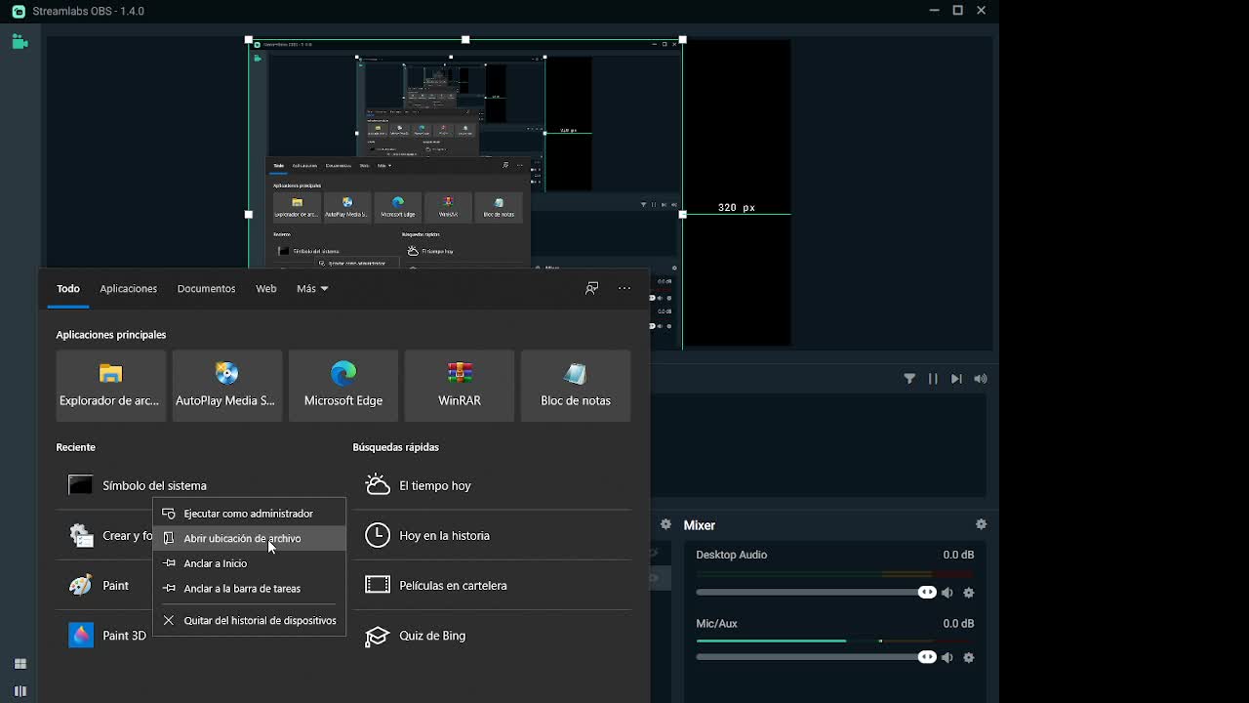Viewport: 1249px width, 703px height.
Task: Open Desktop Audio settings gear
Action: pyautogui.click(x=969, y=593)
